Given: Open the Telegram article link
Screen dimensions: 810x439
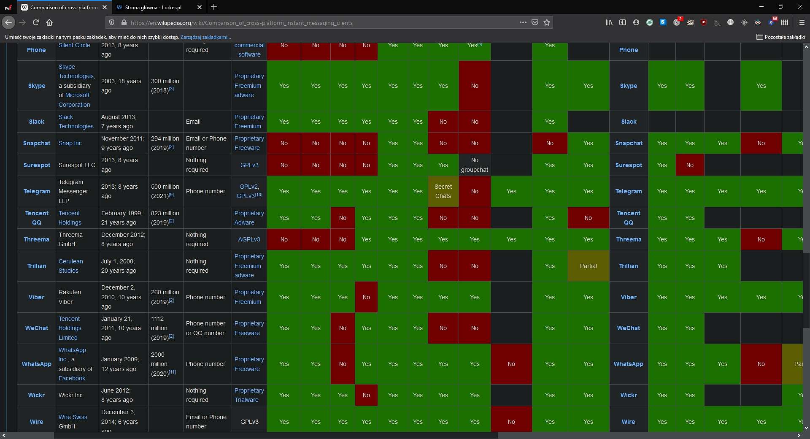Looking at the screenshot, I should (37, 191).
